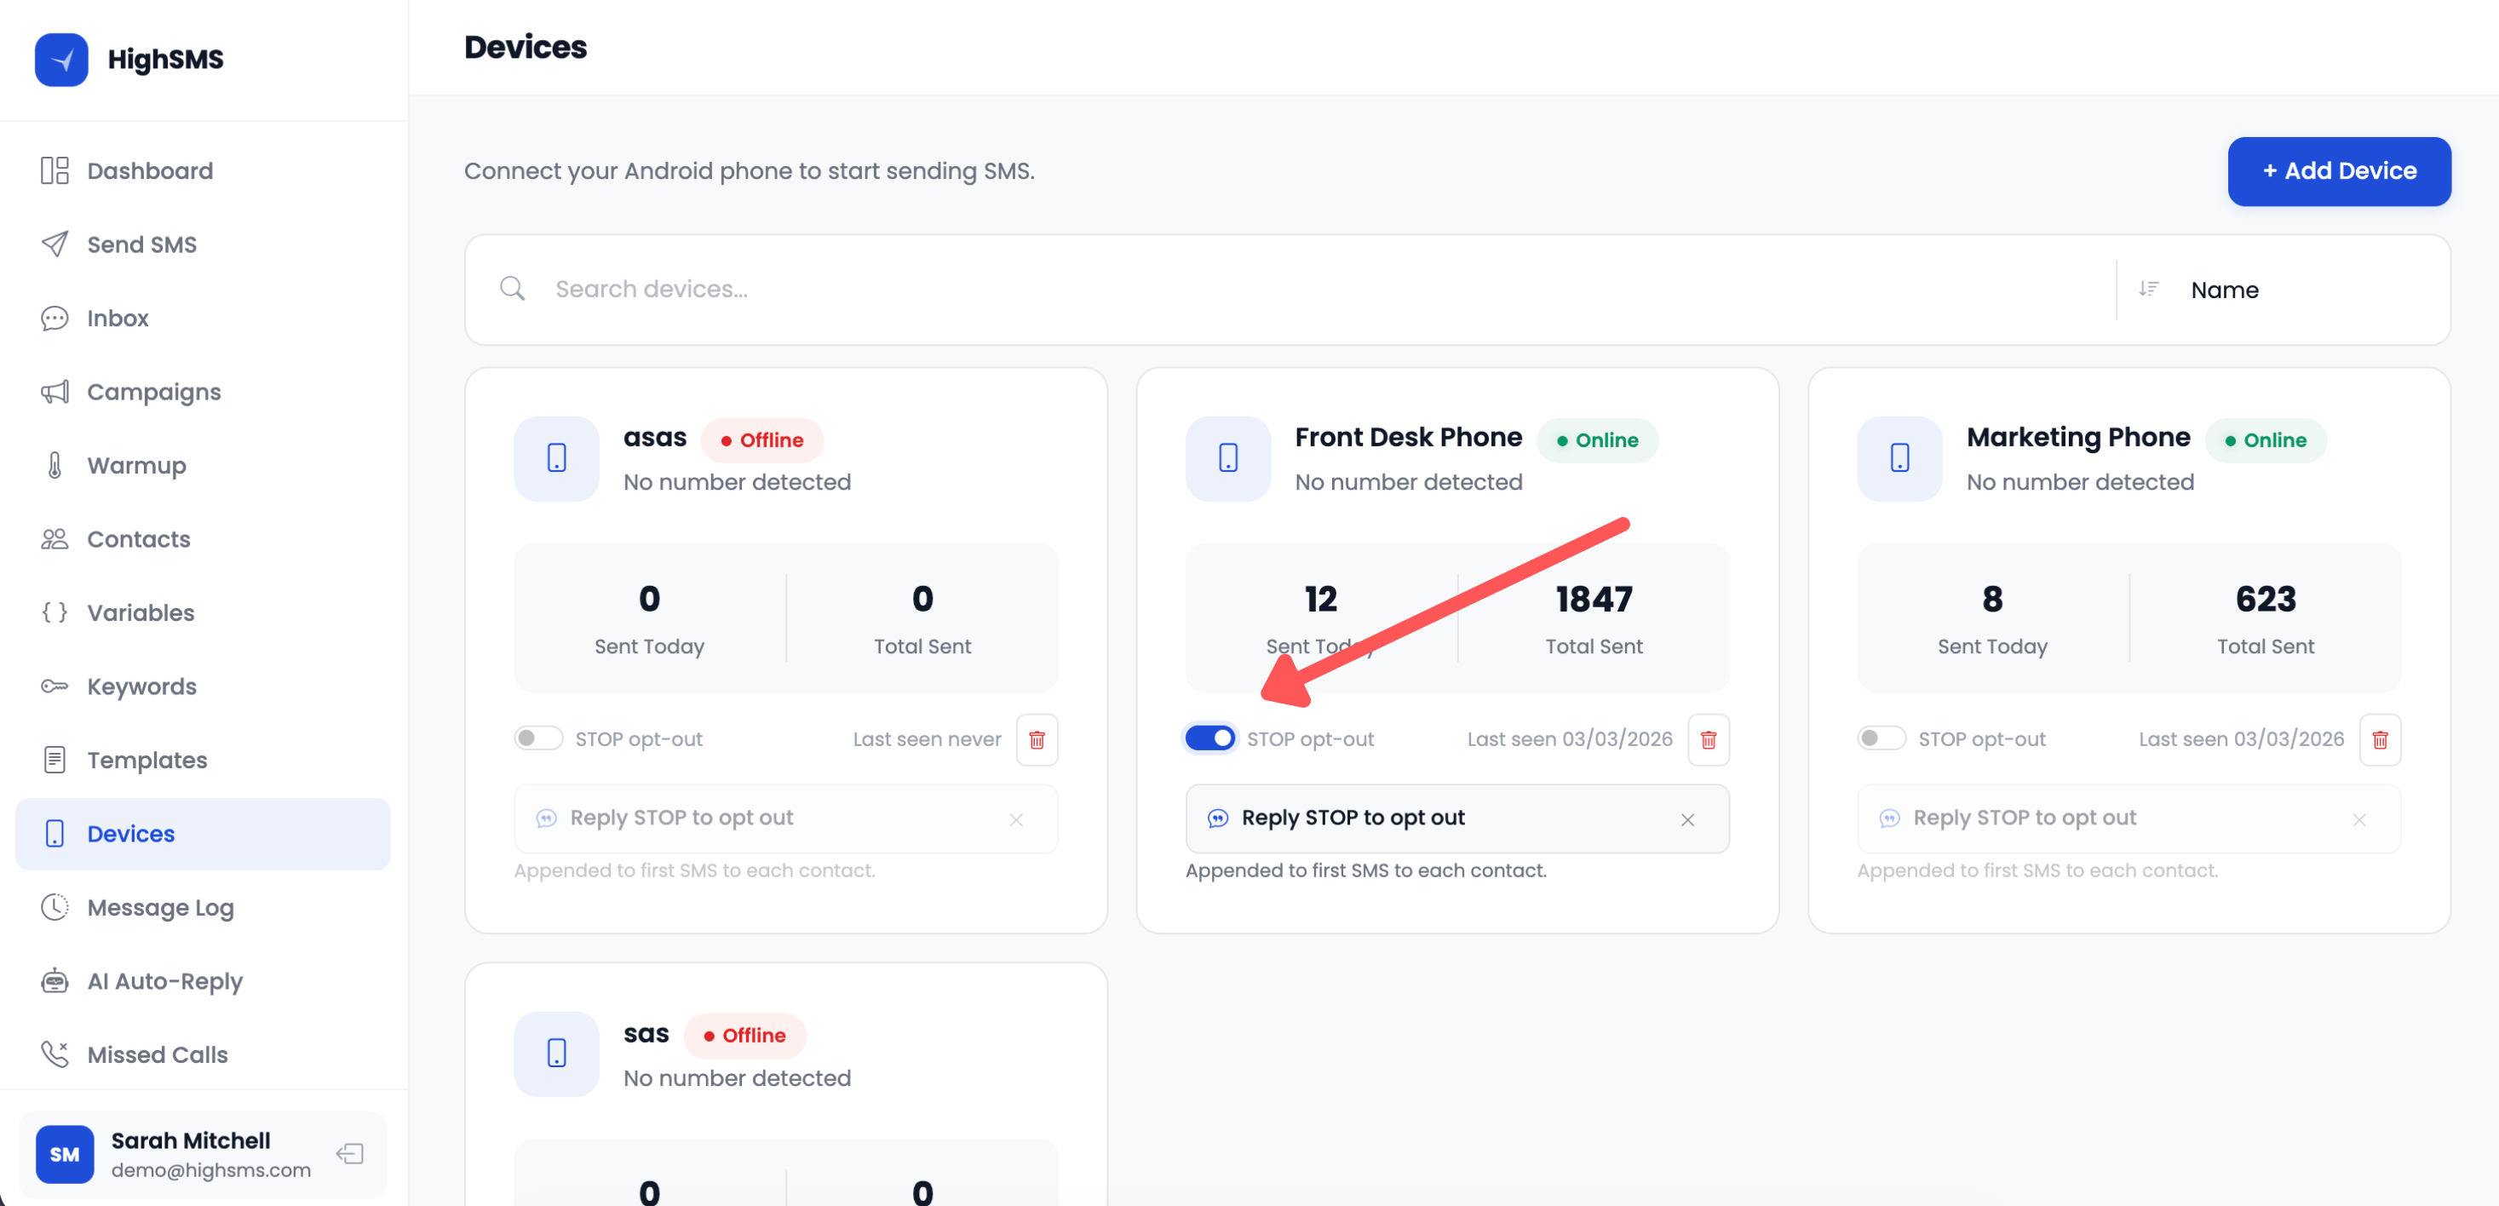Disable STOP opt-out for Front Desk Phone
Image resolution: width=2499 pixels, height=1206 pixels.
click(1209, 738)
